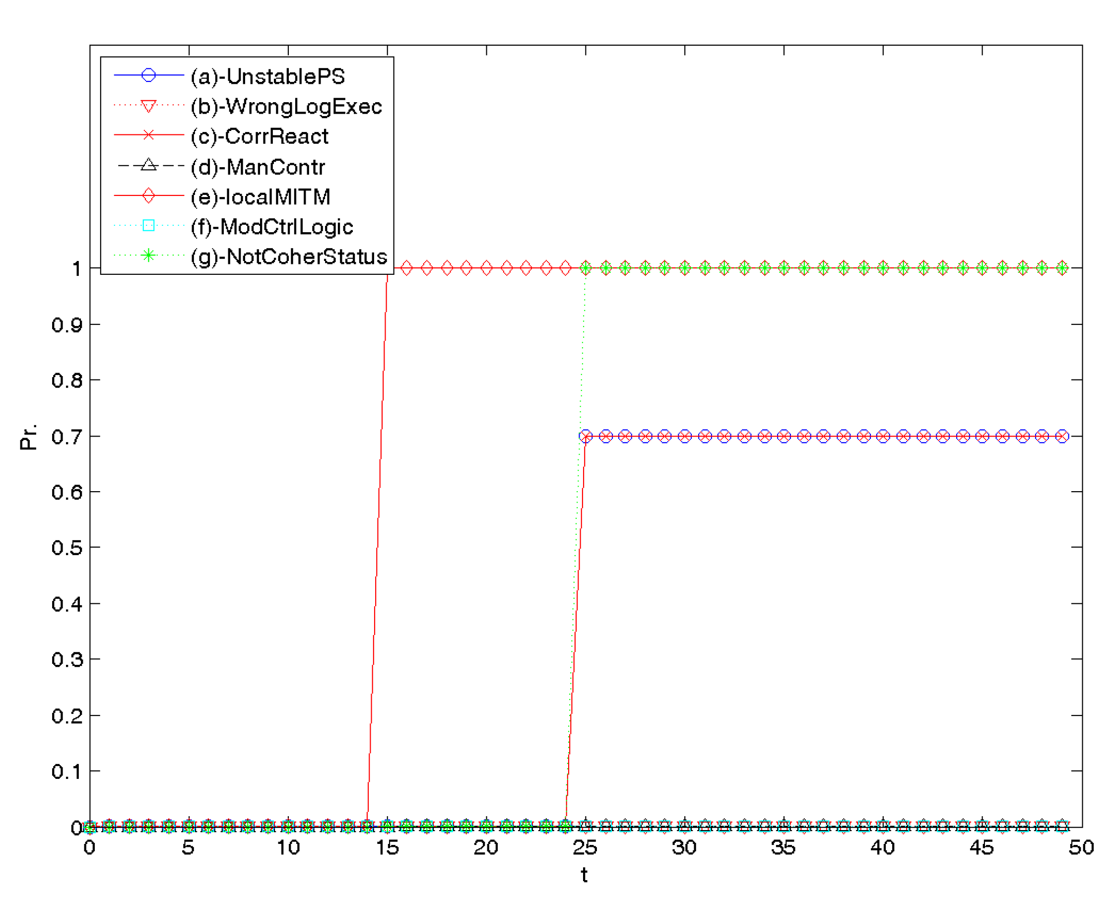This screenshot has width=1113, height=897.
Task: Click the (e)-localMITM legend label
Action: tap(261, 197)
